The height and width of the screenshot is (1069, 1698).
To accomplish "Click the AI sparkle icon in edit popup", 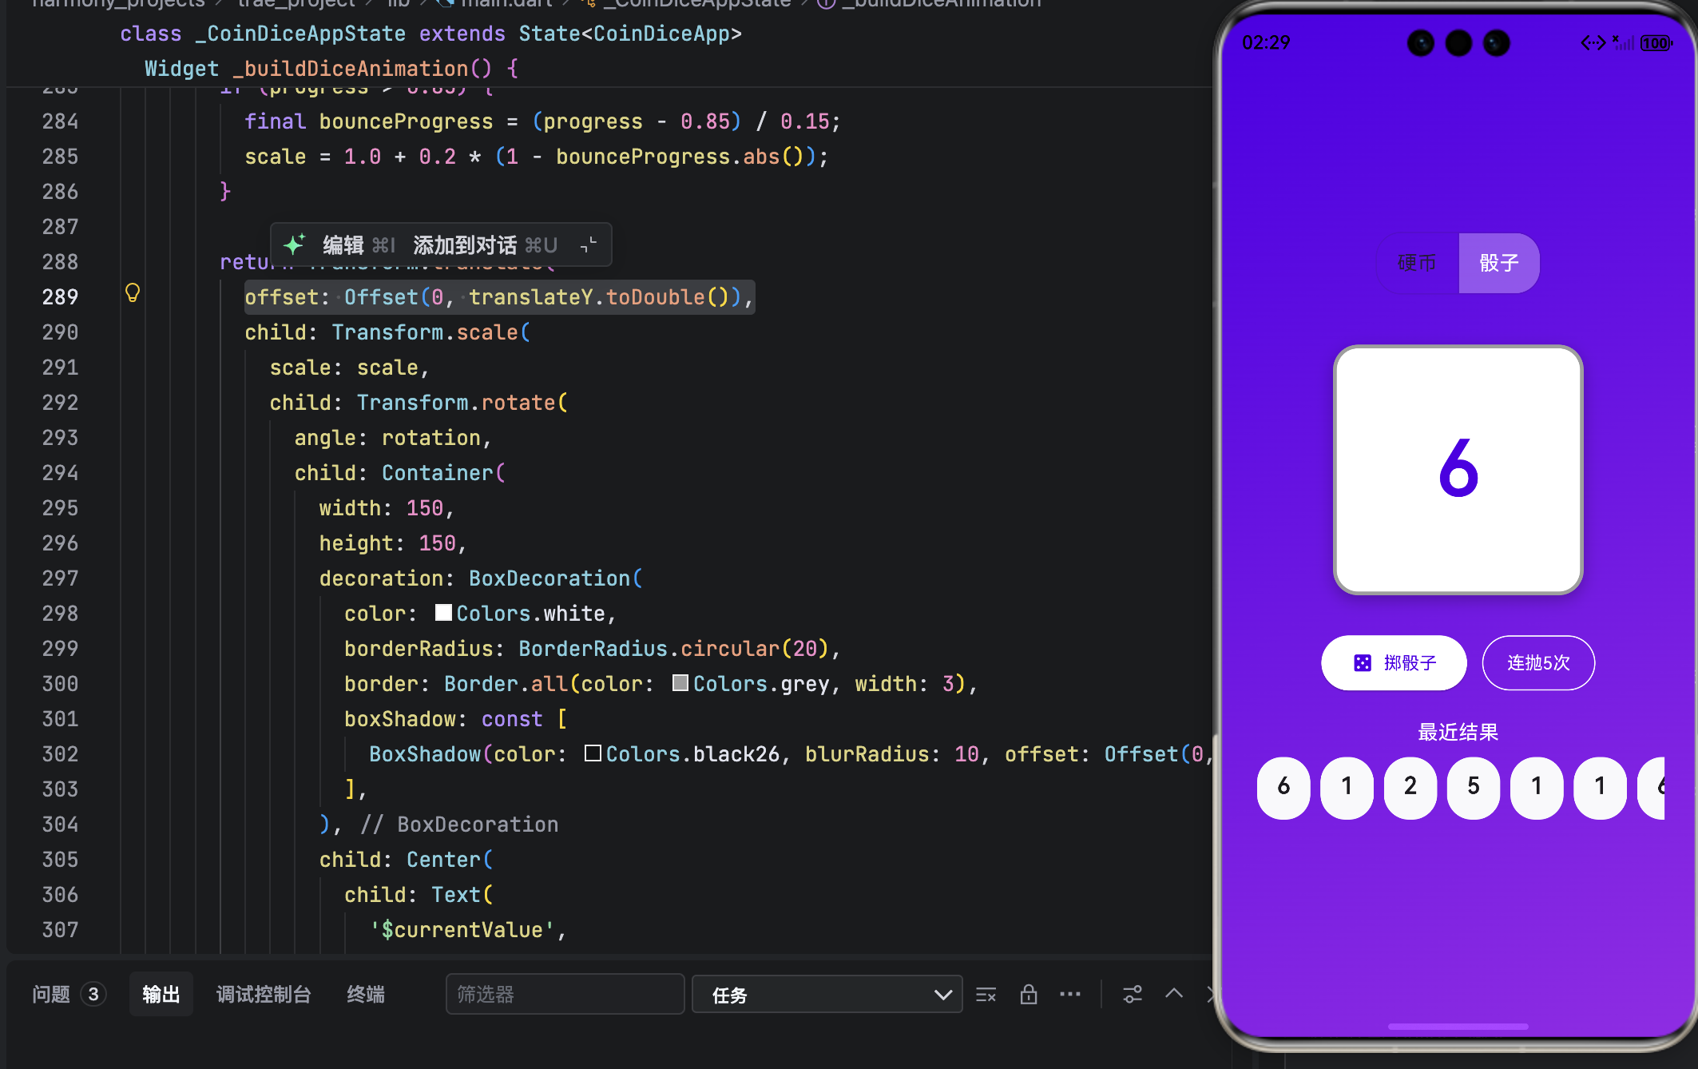I will 295,244.
